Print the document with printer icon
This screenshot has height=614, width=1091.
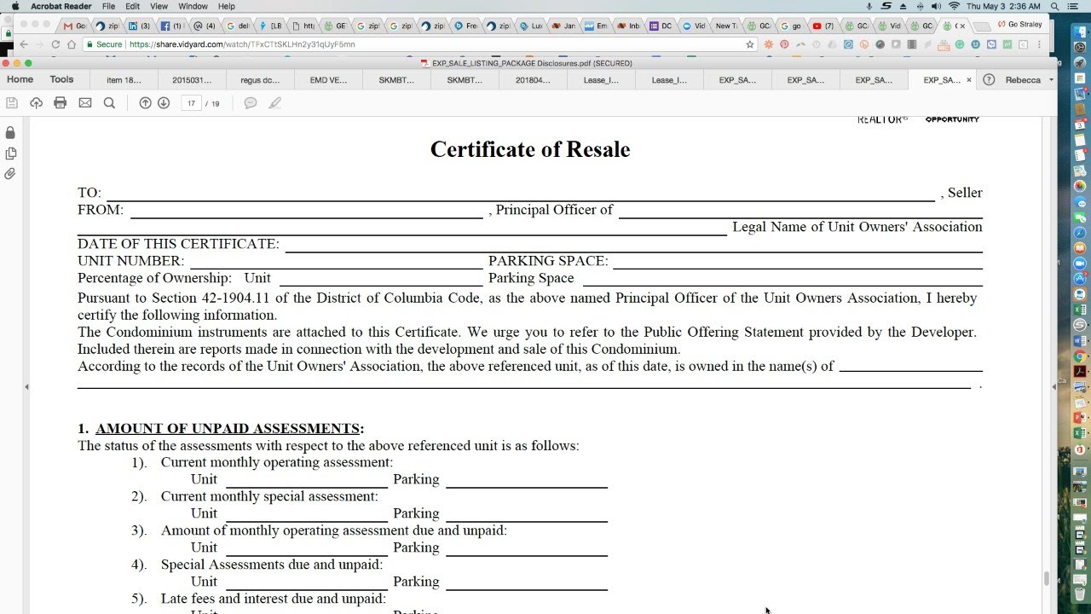coord(60,102)
